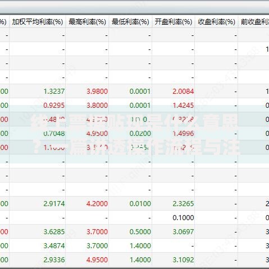Select the opening rate cell 1.4996
Screen dimensions: 269x269
point(183,134)
